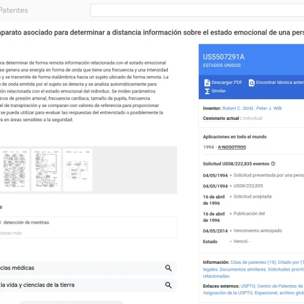Open inventor Peter J. Wilk link

[x=269, y=108]
